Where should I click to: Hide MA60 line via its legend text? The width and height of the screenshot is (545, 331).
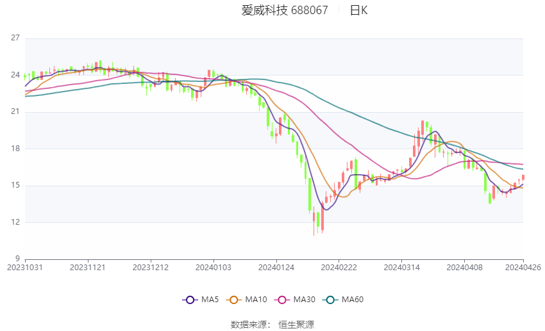coord(353,300)
